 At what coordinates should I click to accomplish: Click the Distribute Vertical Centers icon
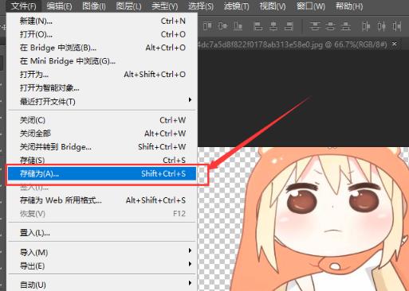pos(330,26)
